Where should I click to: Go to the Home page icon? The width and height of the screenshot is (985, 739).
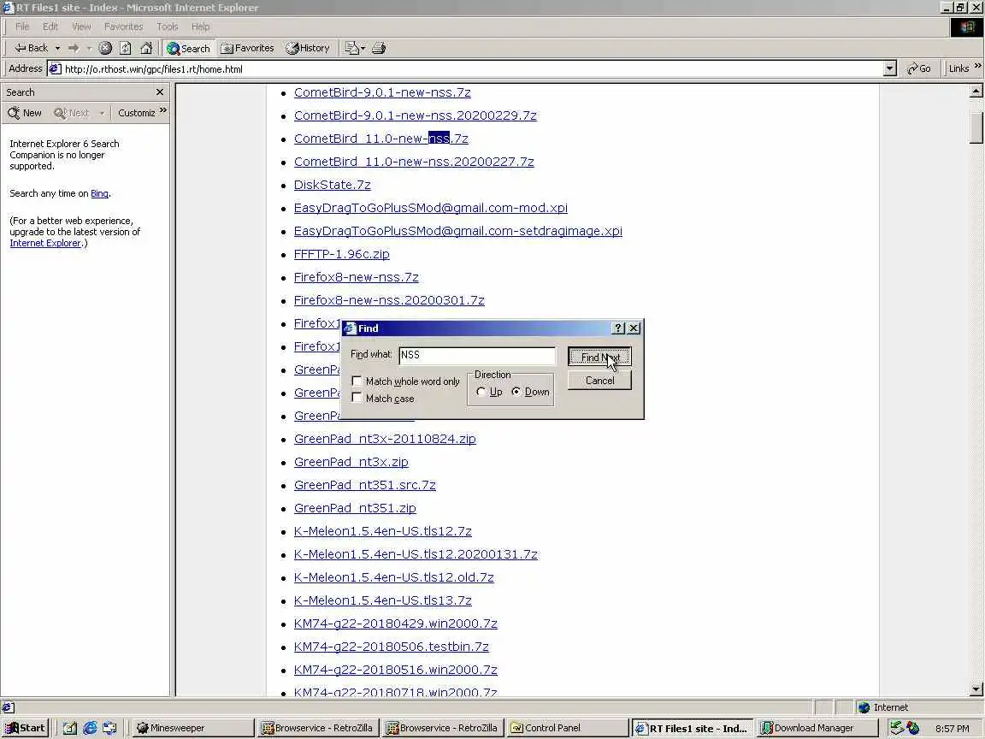coord(146,48)
